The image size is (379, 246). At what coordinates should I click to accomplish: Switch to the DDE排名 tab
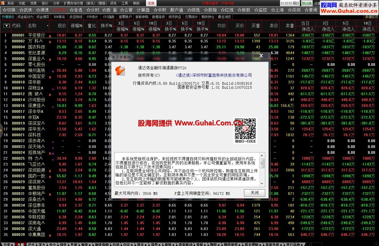(59, 17)
